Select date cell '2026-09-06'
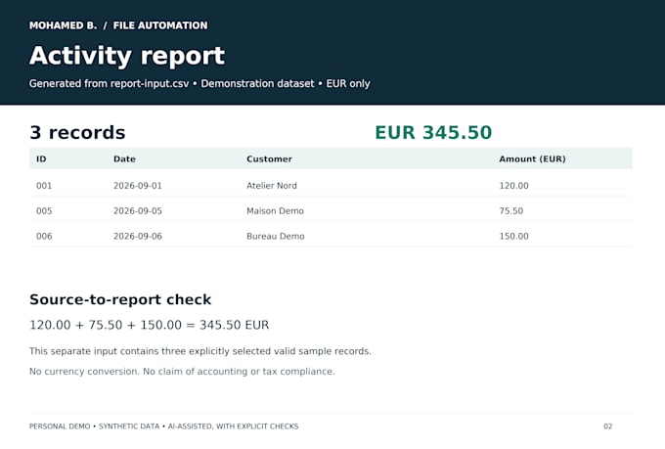 tap(138, 237)
